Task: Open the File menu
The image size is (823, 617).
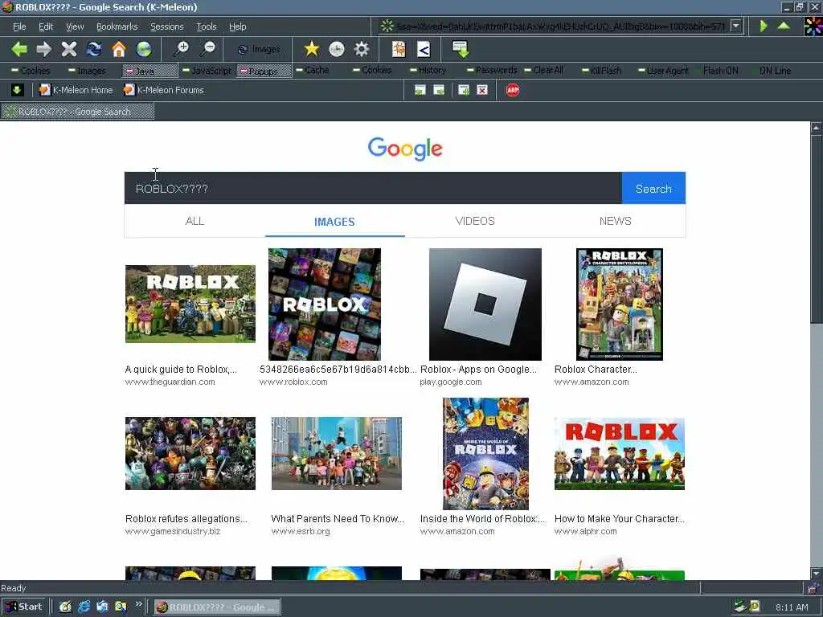Action: point(19,27)
